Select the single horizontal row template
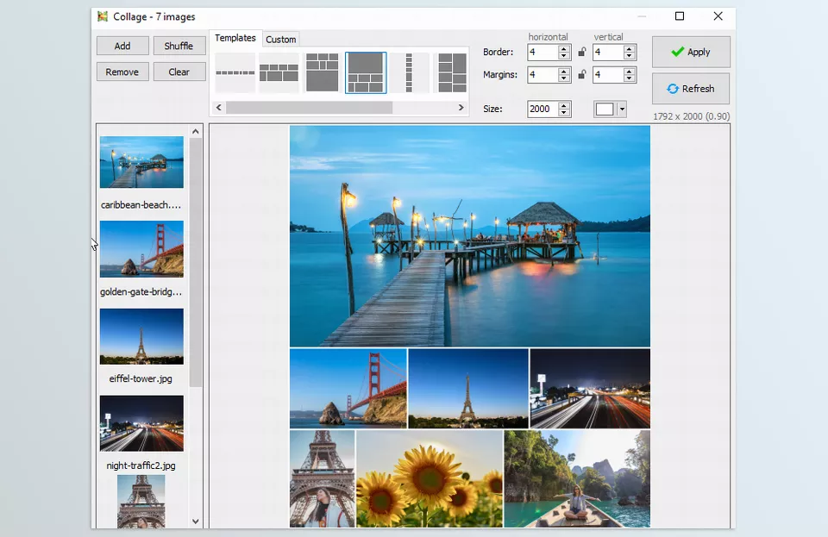The width and height of the screenshot is (828, 537). [235, 72]
